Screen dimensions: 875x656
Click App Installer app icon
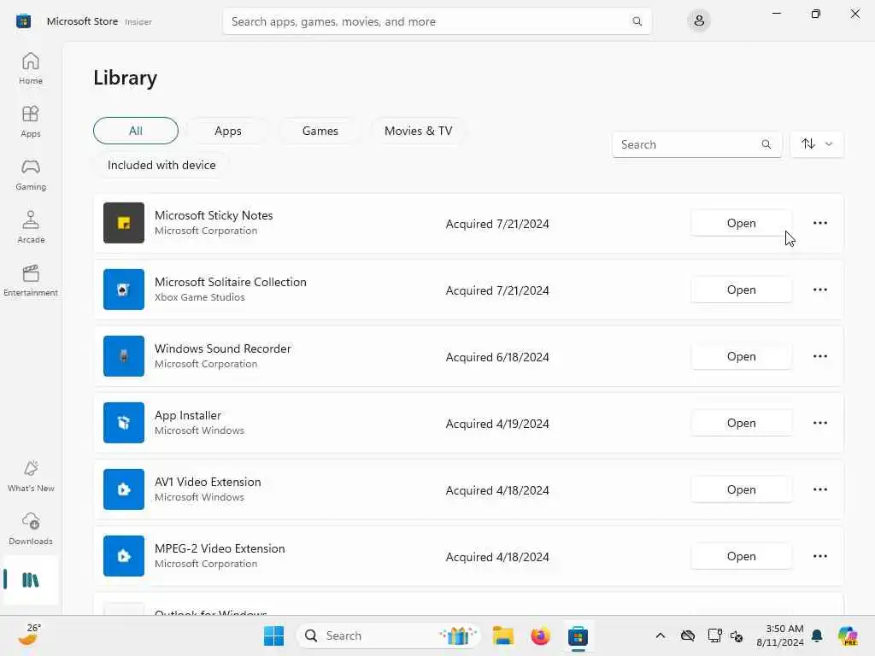point(124,423)
